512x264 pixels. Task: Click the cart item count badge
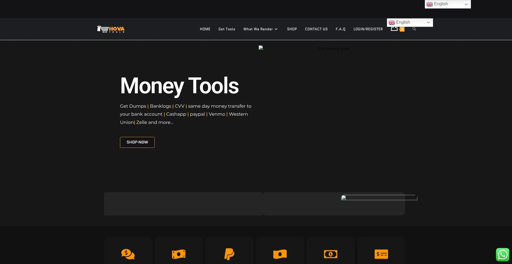402,30
